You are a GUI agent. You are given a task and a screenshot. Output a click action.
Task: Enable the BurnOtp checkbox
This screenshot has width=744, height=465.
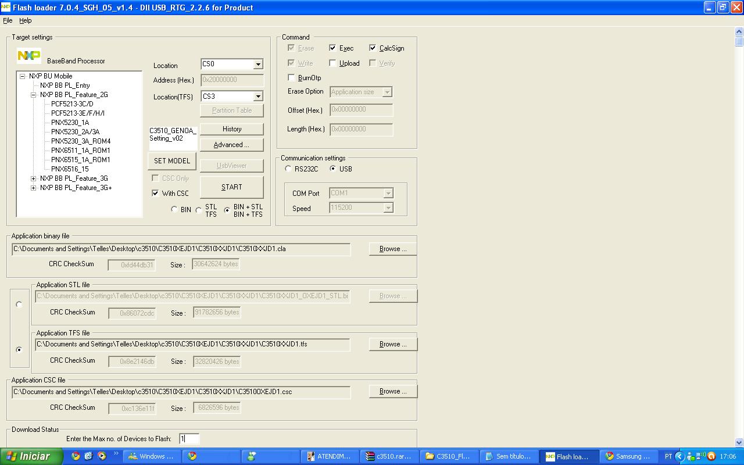[x=291, y=77]
